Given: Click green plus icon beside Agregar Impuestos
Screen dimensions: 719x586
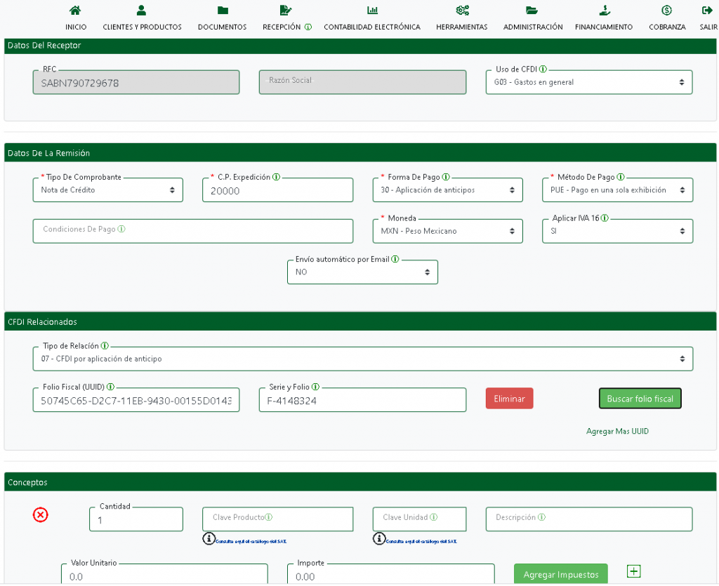Looking at the screenshot, I should click(x=633, y=571).
